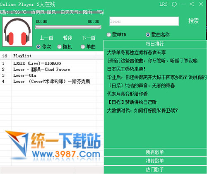The image size is (207, 174).
Task: Pause playback with 暂停
Action: coord(67,38)
